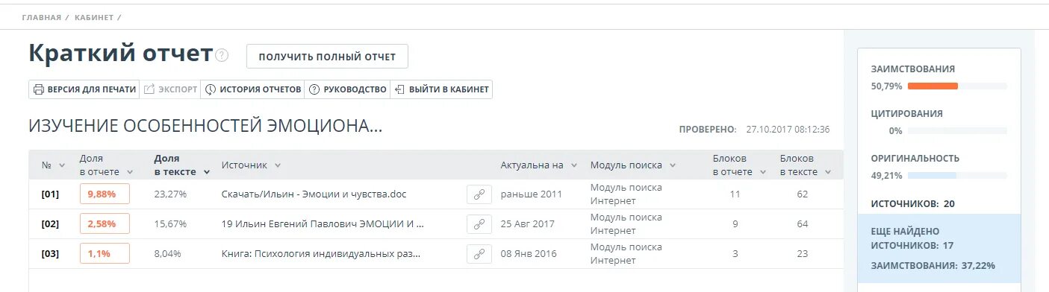Select the 9,88% share box
Image resolution: width=1049 pixels, height=292 pixels.
point(105,194)
